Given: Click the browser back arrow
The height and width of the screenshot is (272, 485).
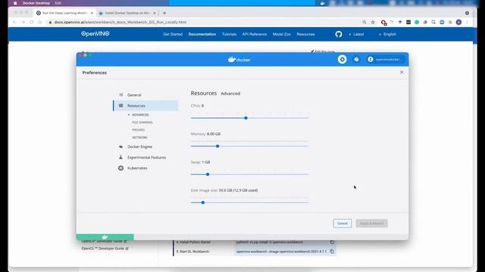Looking at the screenshot, I should (14, 22).
